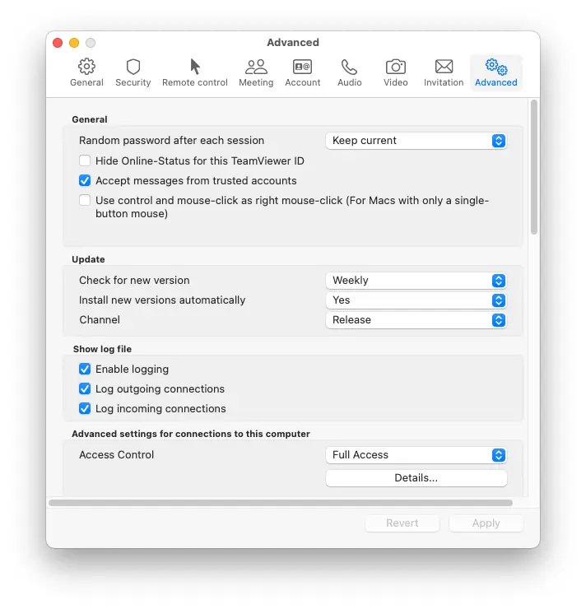The image size is (586, 609).
Task: Click the Apply button
Action: (486, 523)
